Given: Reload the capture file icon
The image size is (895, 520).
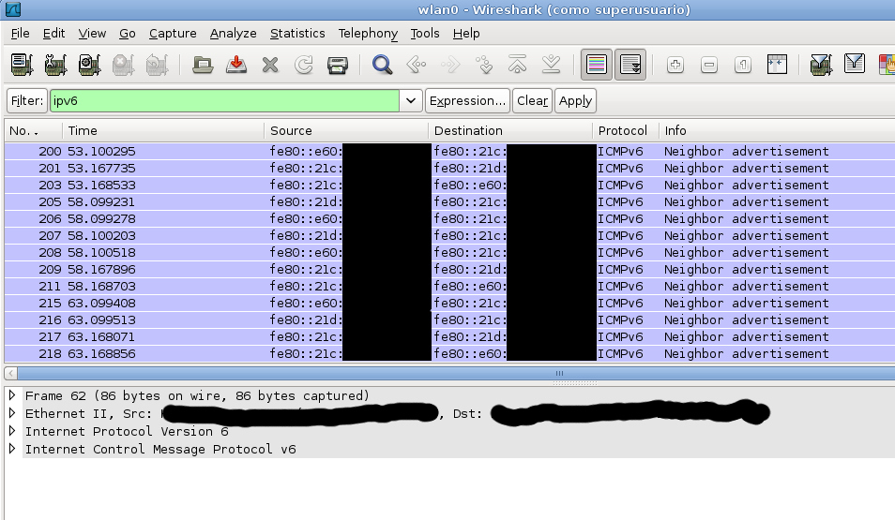Looking at the screenshot, I should (304, 65).
